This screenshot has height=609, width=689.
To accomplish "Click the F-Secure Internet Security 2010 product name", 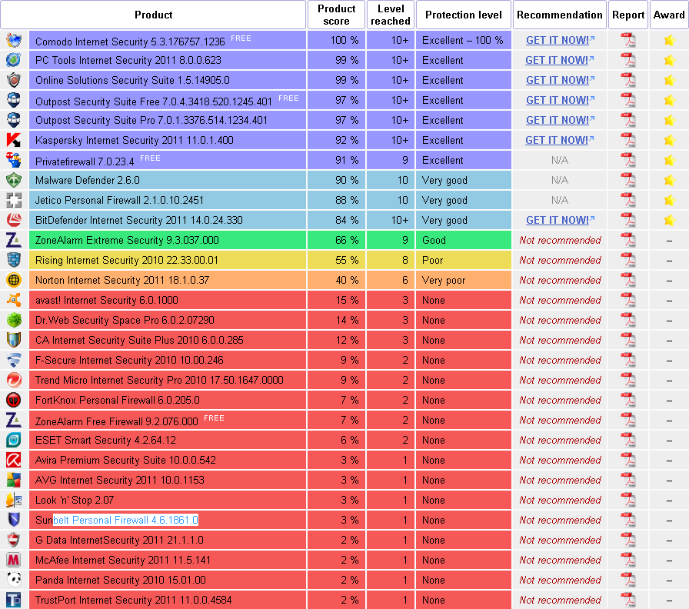I will click(129, 361).
